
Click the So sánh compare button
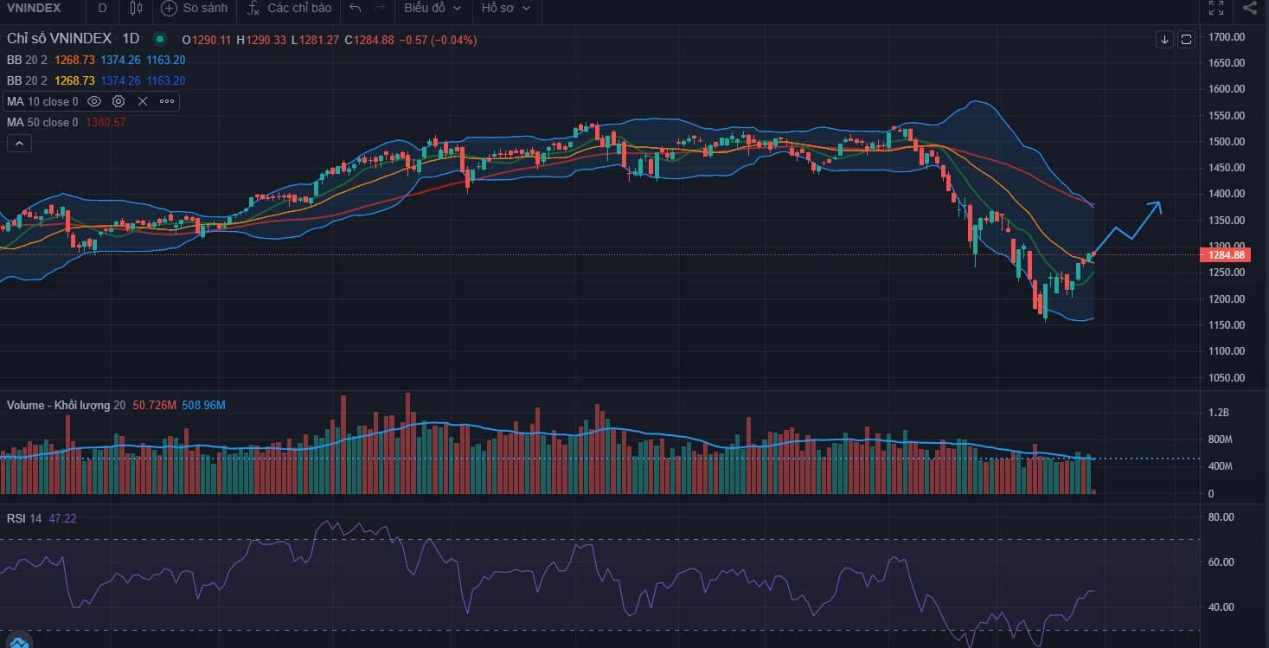point(195,8)
